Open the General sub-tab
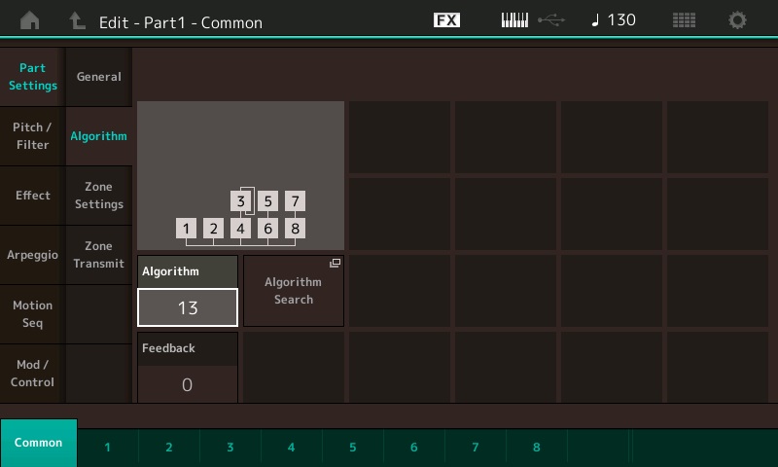 98,77
